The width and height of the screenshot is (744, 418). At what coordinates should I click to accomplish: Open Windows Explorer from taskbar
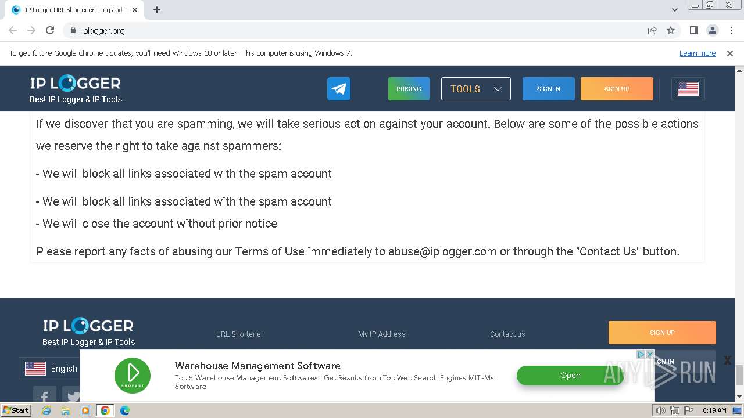66,410
